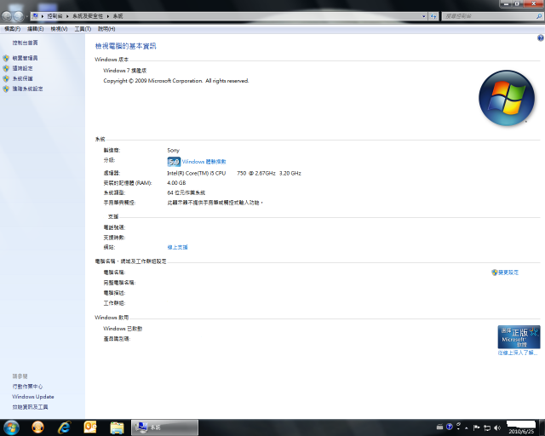Open 行動作業中心 in the see-also list
This screenshot has width=545, height=436.
pos(27,387)
